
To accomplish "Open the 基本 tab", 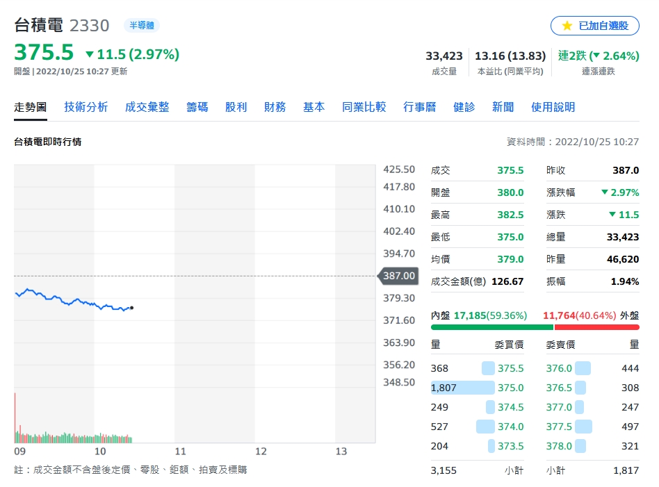I will (314, 107).
